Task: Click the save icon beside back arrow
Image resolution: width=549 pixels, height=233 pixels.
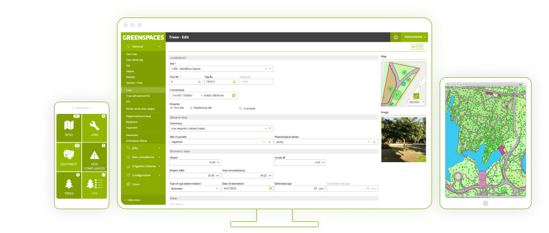Action: (420, 46)
